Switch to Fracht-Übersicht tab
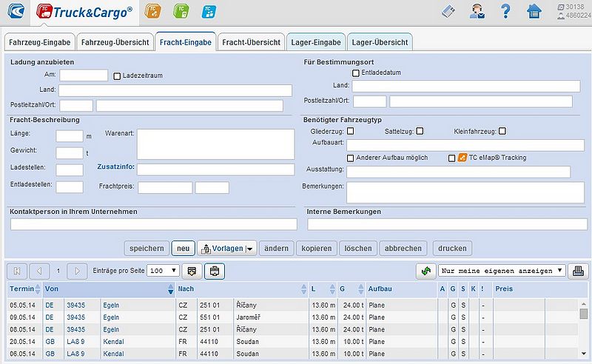 coord(251,42)
